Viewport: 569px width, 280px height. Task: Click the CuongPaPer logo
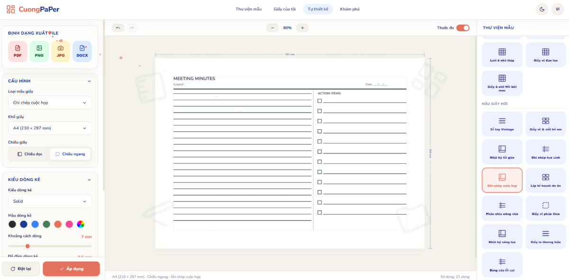point(33,9)
